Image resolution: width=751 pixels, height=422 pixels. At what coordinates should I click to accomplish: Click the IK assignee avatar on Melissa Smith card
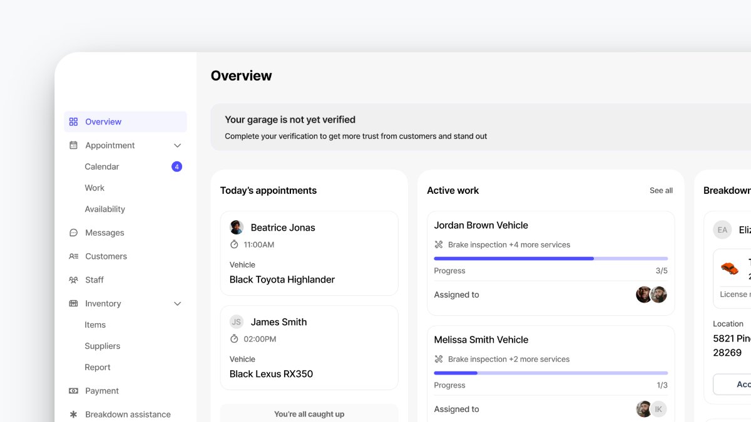[x=658, y=409]
